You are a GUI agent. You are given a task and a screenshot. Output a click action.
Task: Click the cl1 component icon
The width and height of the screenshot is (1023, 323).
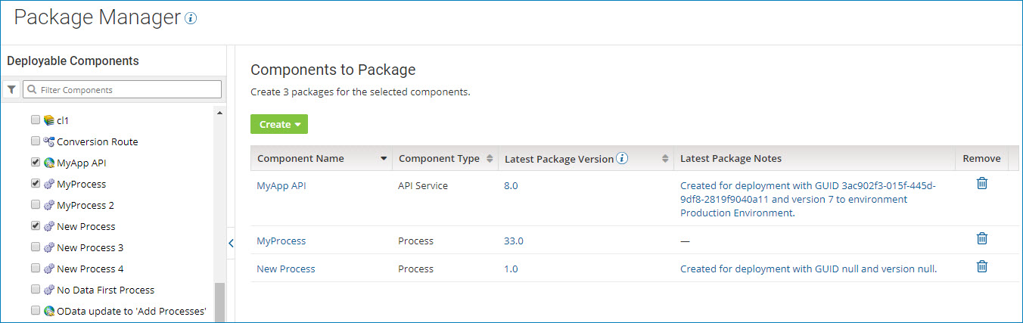pyautogui.click(x=49, y=120)
